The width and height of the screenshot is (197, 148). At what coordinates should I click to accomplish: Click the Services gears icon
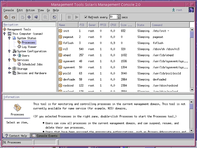point(14,60)
